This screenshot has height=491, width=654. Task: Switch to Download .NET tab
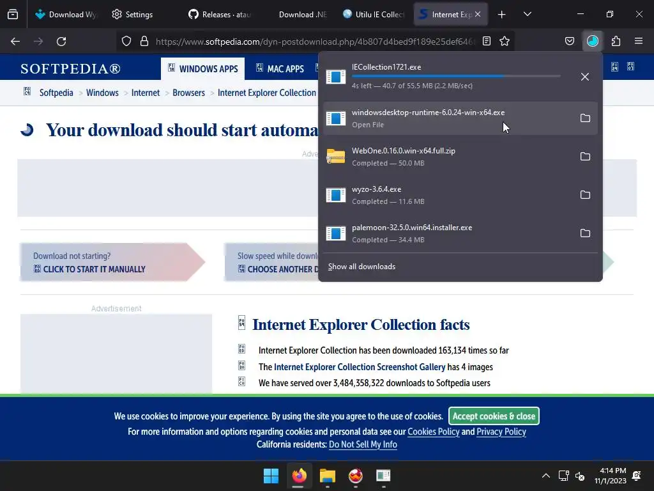[297, 14]
